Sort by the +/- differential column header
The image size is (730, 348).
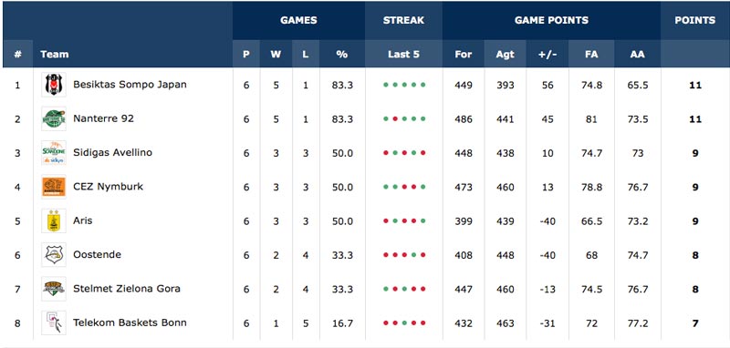pos(547,54)
